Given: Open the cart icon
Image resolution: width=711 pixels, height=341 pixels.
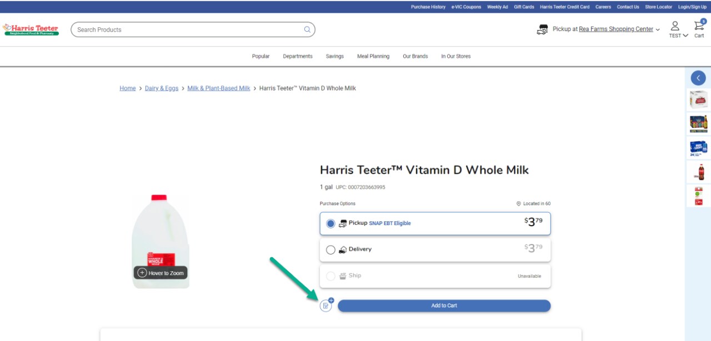Looking at the screenshot, I should point(699,26).
